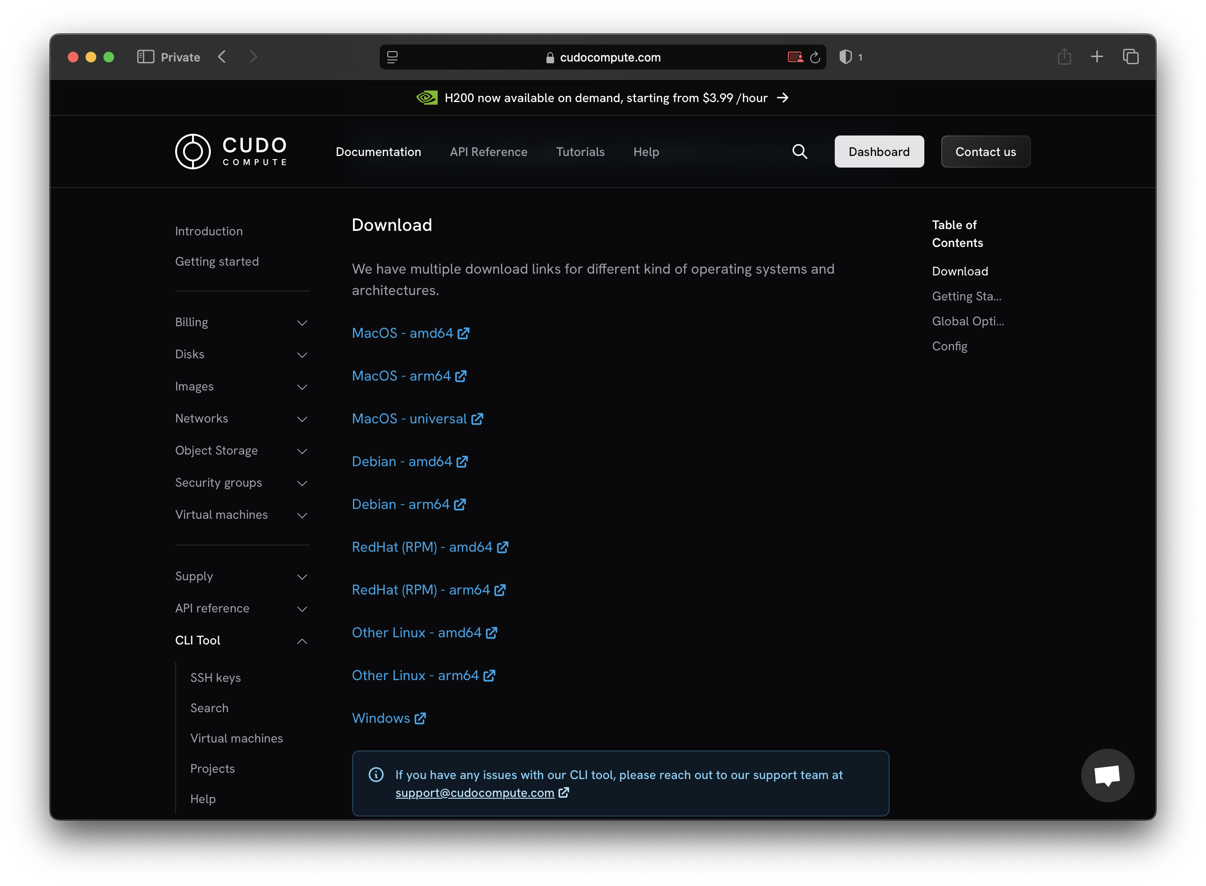Open Search under CLI Tool
The height and width of the screenshot is (886, 1206).
(209, 708)
